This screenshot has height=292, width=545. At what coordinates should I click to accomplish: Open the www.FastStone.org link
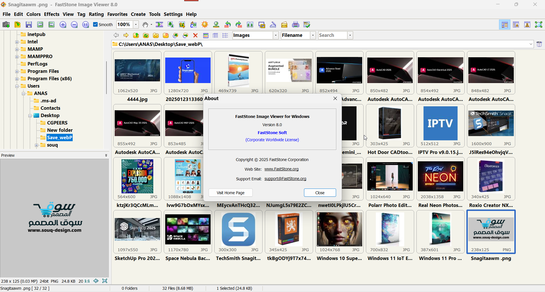[x=281, y=169]
